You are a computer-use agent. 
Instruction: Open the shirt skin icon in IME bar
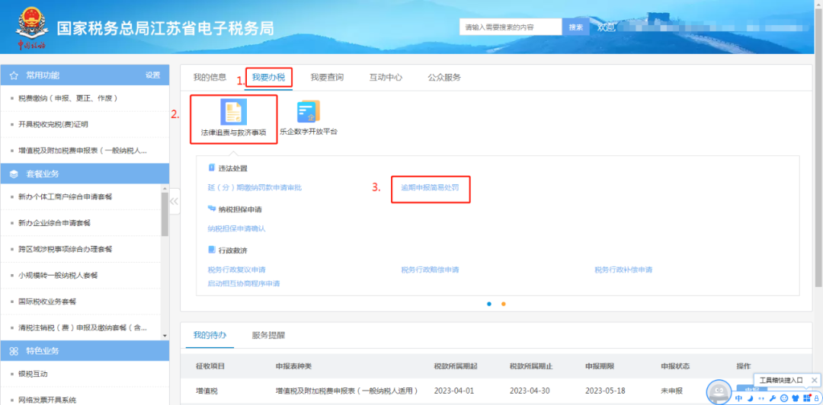(x=795, y=398)
